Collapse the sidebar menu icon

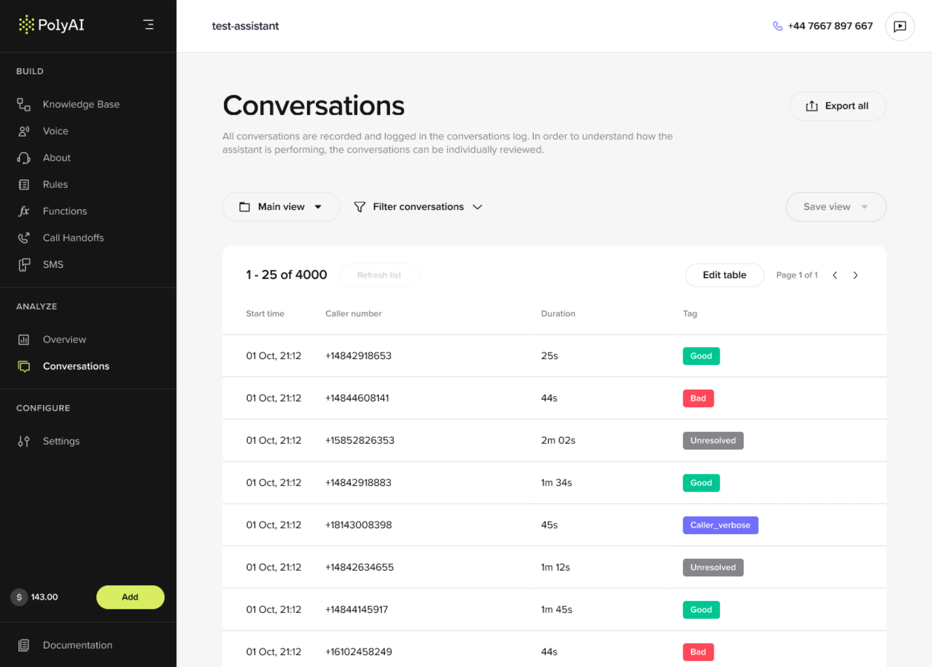point(149,24)
